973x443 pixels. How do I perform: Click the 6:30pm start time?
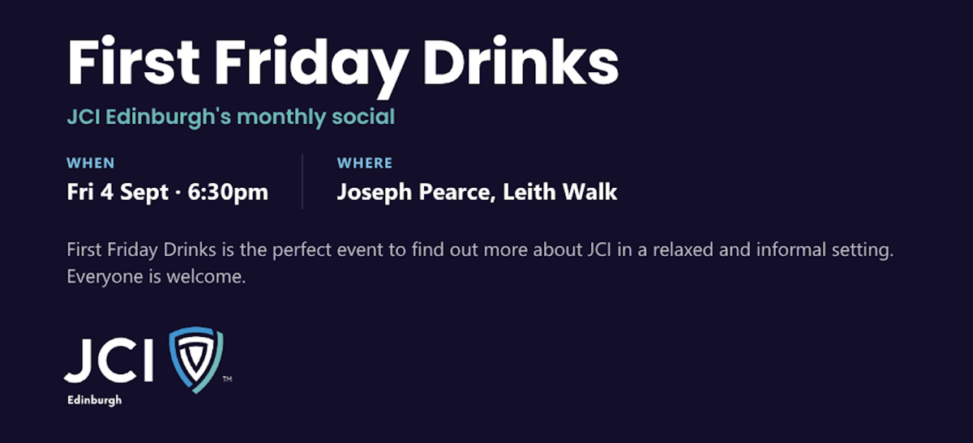point(228,193)
